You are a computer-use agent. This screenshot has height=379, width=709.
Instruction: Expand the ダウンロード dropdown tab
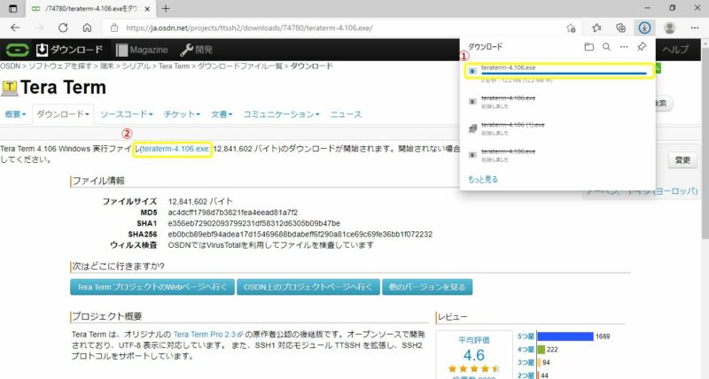(63, 114)
